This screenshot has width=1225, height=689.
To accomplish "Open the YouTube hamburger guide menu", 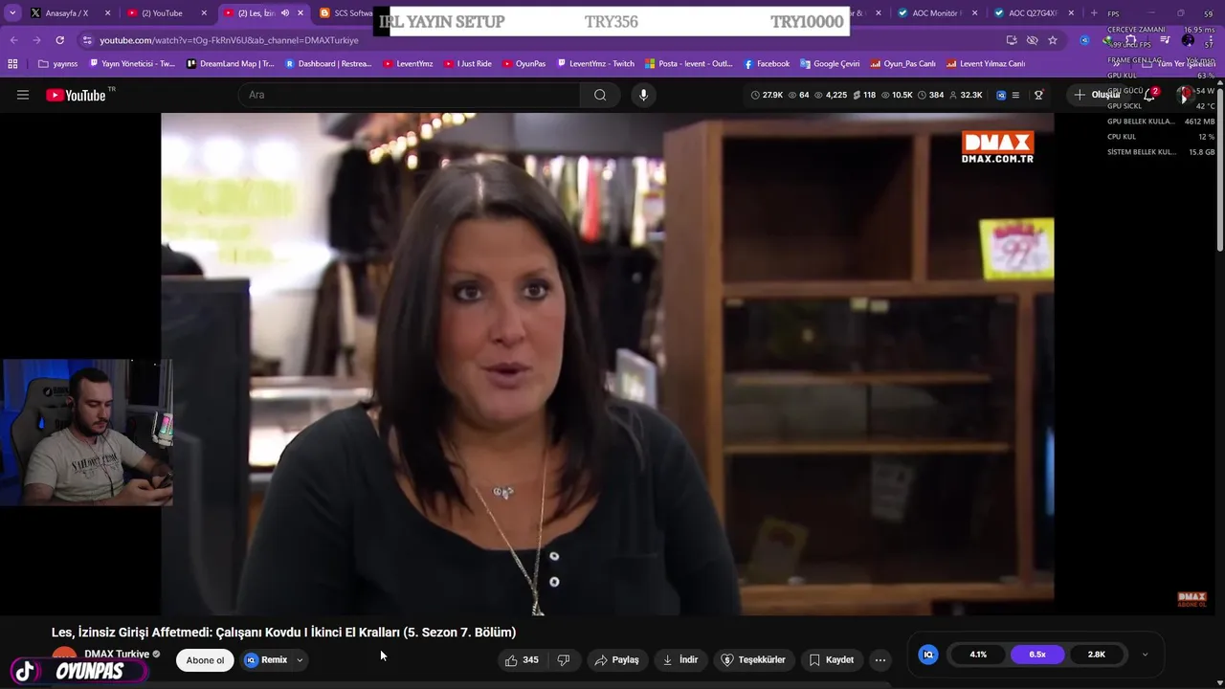I will coord(23,95).
